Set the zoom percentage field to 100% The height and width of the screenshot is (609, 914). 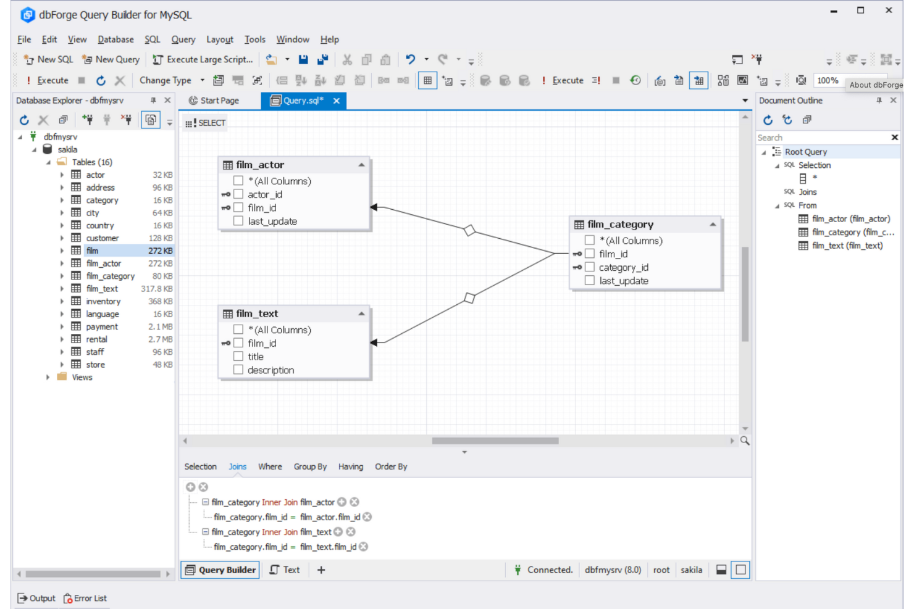(828, 80)
